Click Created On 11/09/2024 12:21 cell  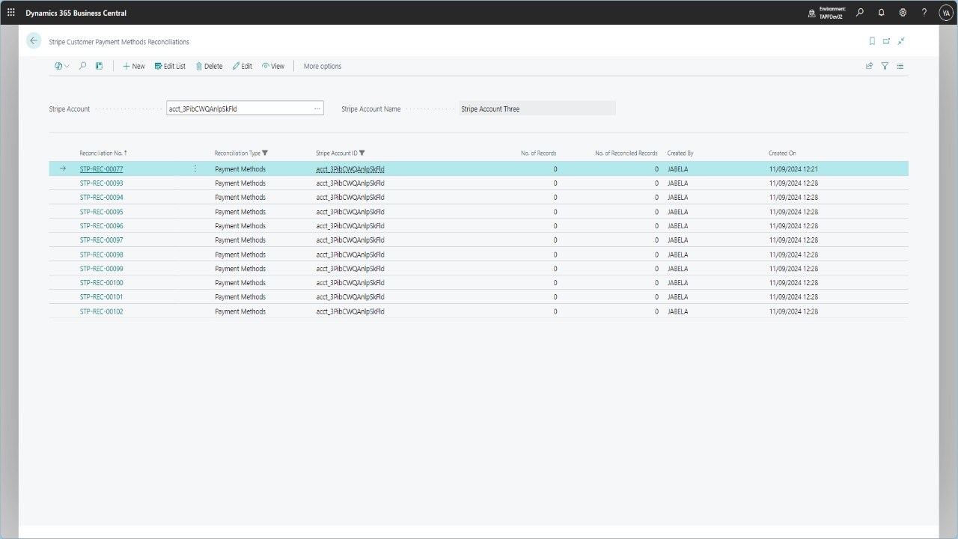(793, 169)
